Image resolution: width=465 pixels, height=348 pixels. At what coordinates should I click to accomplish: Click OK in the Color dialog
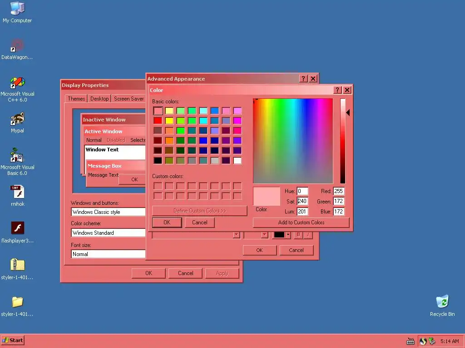pos(167,222)
